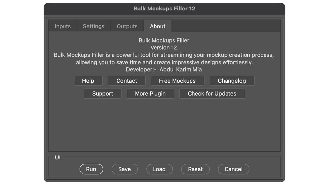Click the Support button
The image size is (329, 185).
(102, 94)
